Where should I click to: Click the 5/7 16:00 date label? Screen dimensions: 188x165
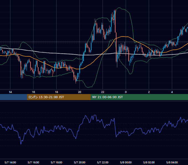[x=33, y=162]
